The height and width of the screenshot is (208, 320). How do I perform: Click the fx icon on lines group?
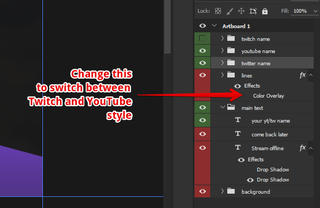click(x=303, y=75)
